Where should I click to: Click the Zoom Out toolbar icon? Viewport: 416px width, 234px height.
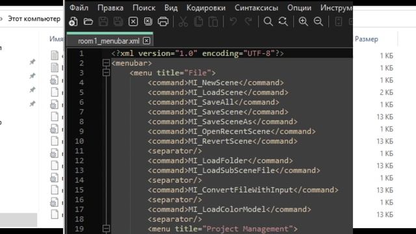pos(318,21)
